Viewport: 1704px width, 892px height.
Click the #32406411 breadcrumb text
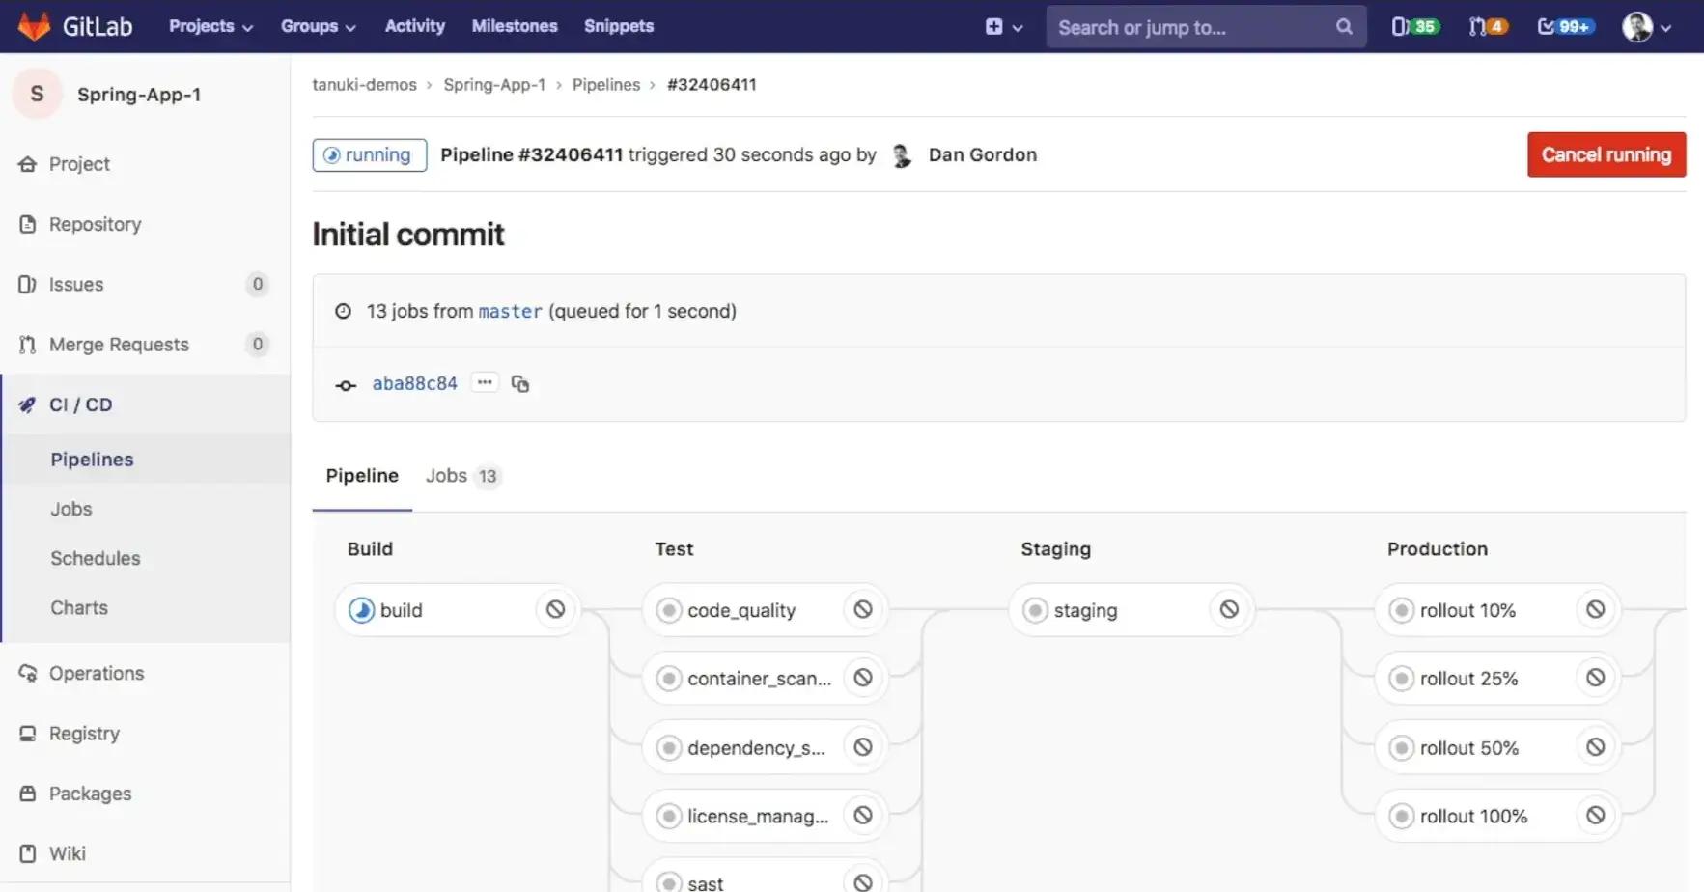click(x=712, y=85)
